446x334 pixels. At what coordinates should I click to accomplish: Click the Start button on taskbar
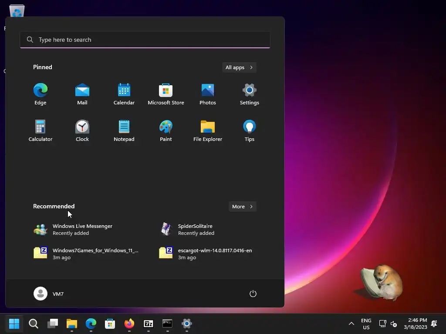click(14, 324)
